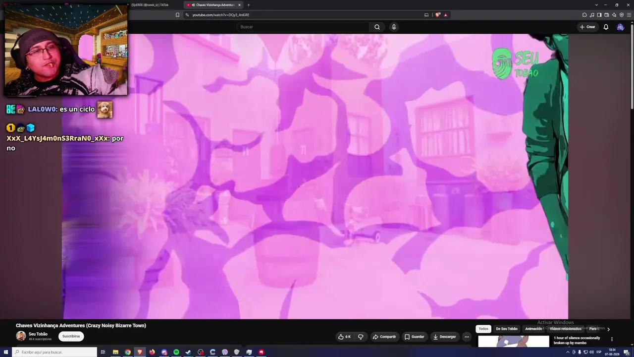This screenshot has height=357, width=634.
Task: Open Windows Action Center notifications
Action: (627, 352)
